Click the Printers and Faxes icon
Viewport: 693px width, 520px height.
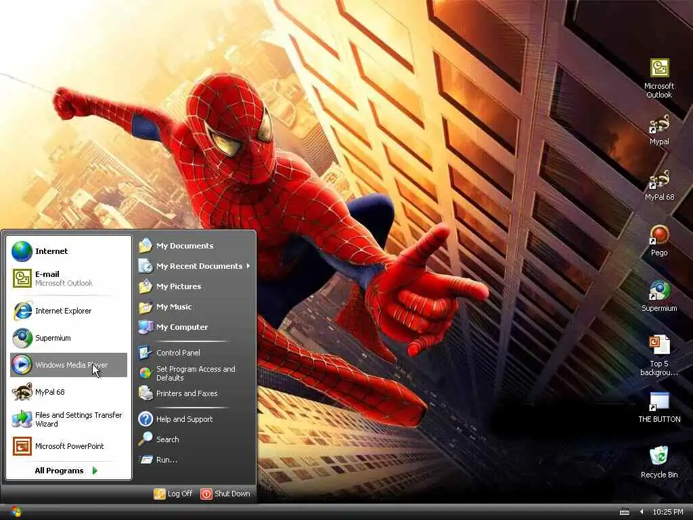[x=146, y=393]
